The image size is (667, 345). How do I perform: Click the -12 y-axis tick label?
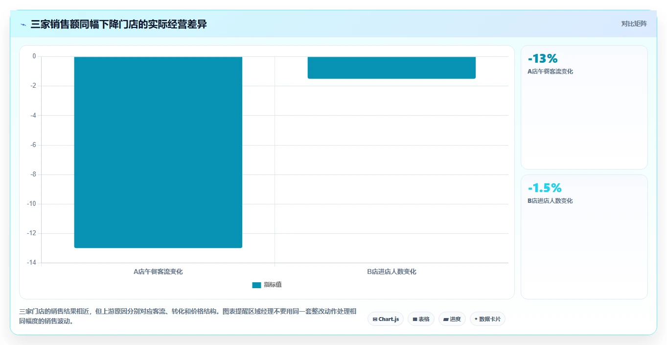[x=31, y=233]
